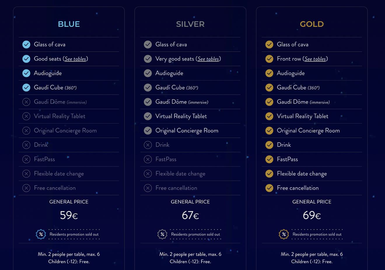Click the SILVER plan heading
385x270 pixels.
coord(190,24)
